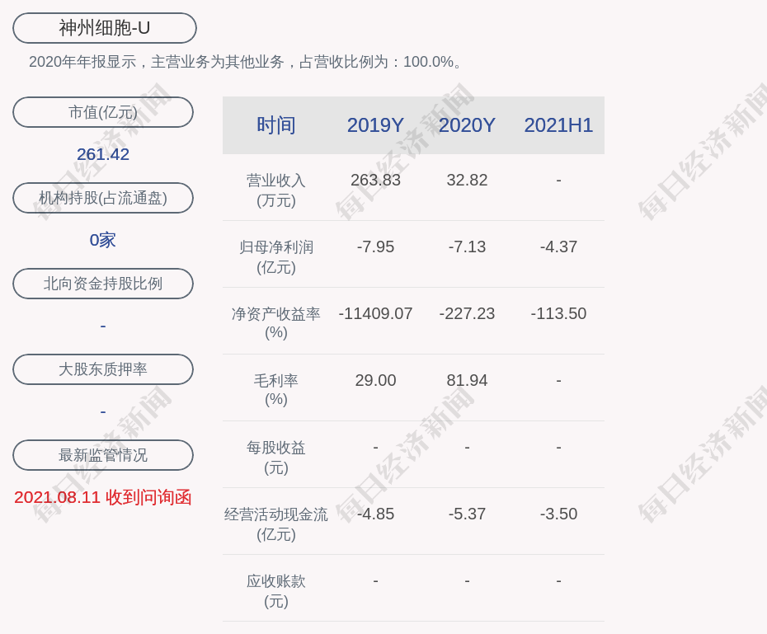
Task: Click the 81.94 gross margin value
Action: pyautogui.click(x=467, y=380)
